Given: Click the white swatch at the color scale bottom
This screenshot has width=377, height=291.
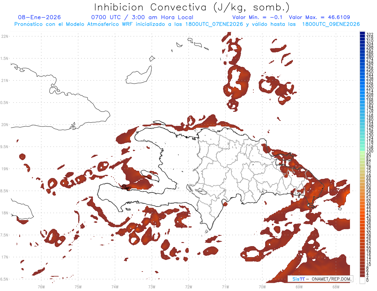Looking at the screenshot, I should 362,280.
